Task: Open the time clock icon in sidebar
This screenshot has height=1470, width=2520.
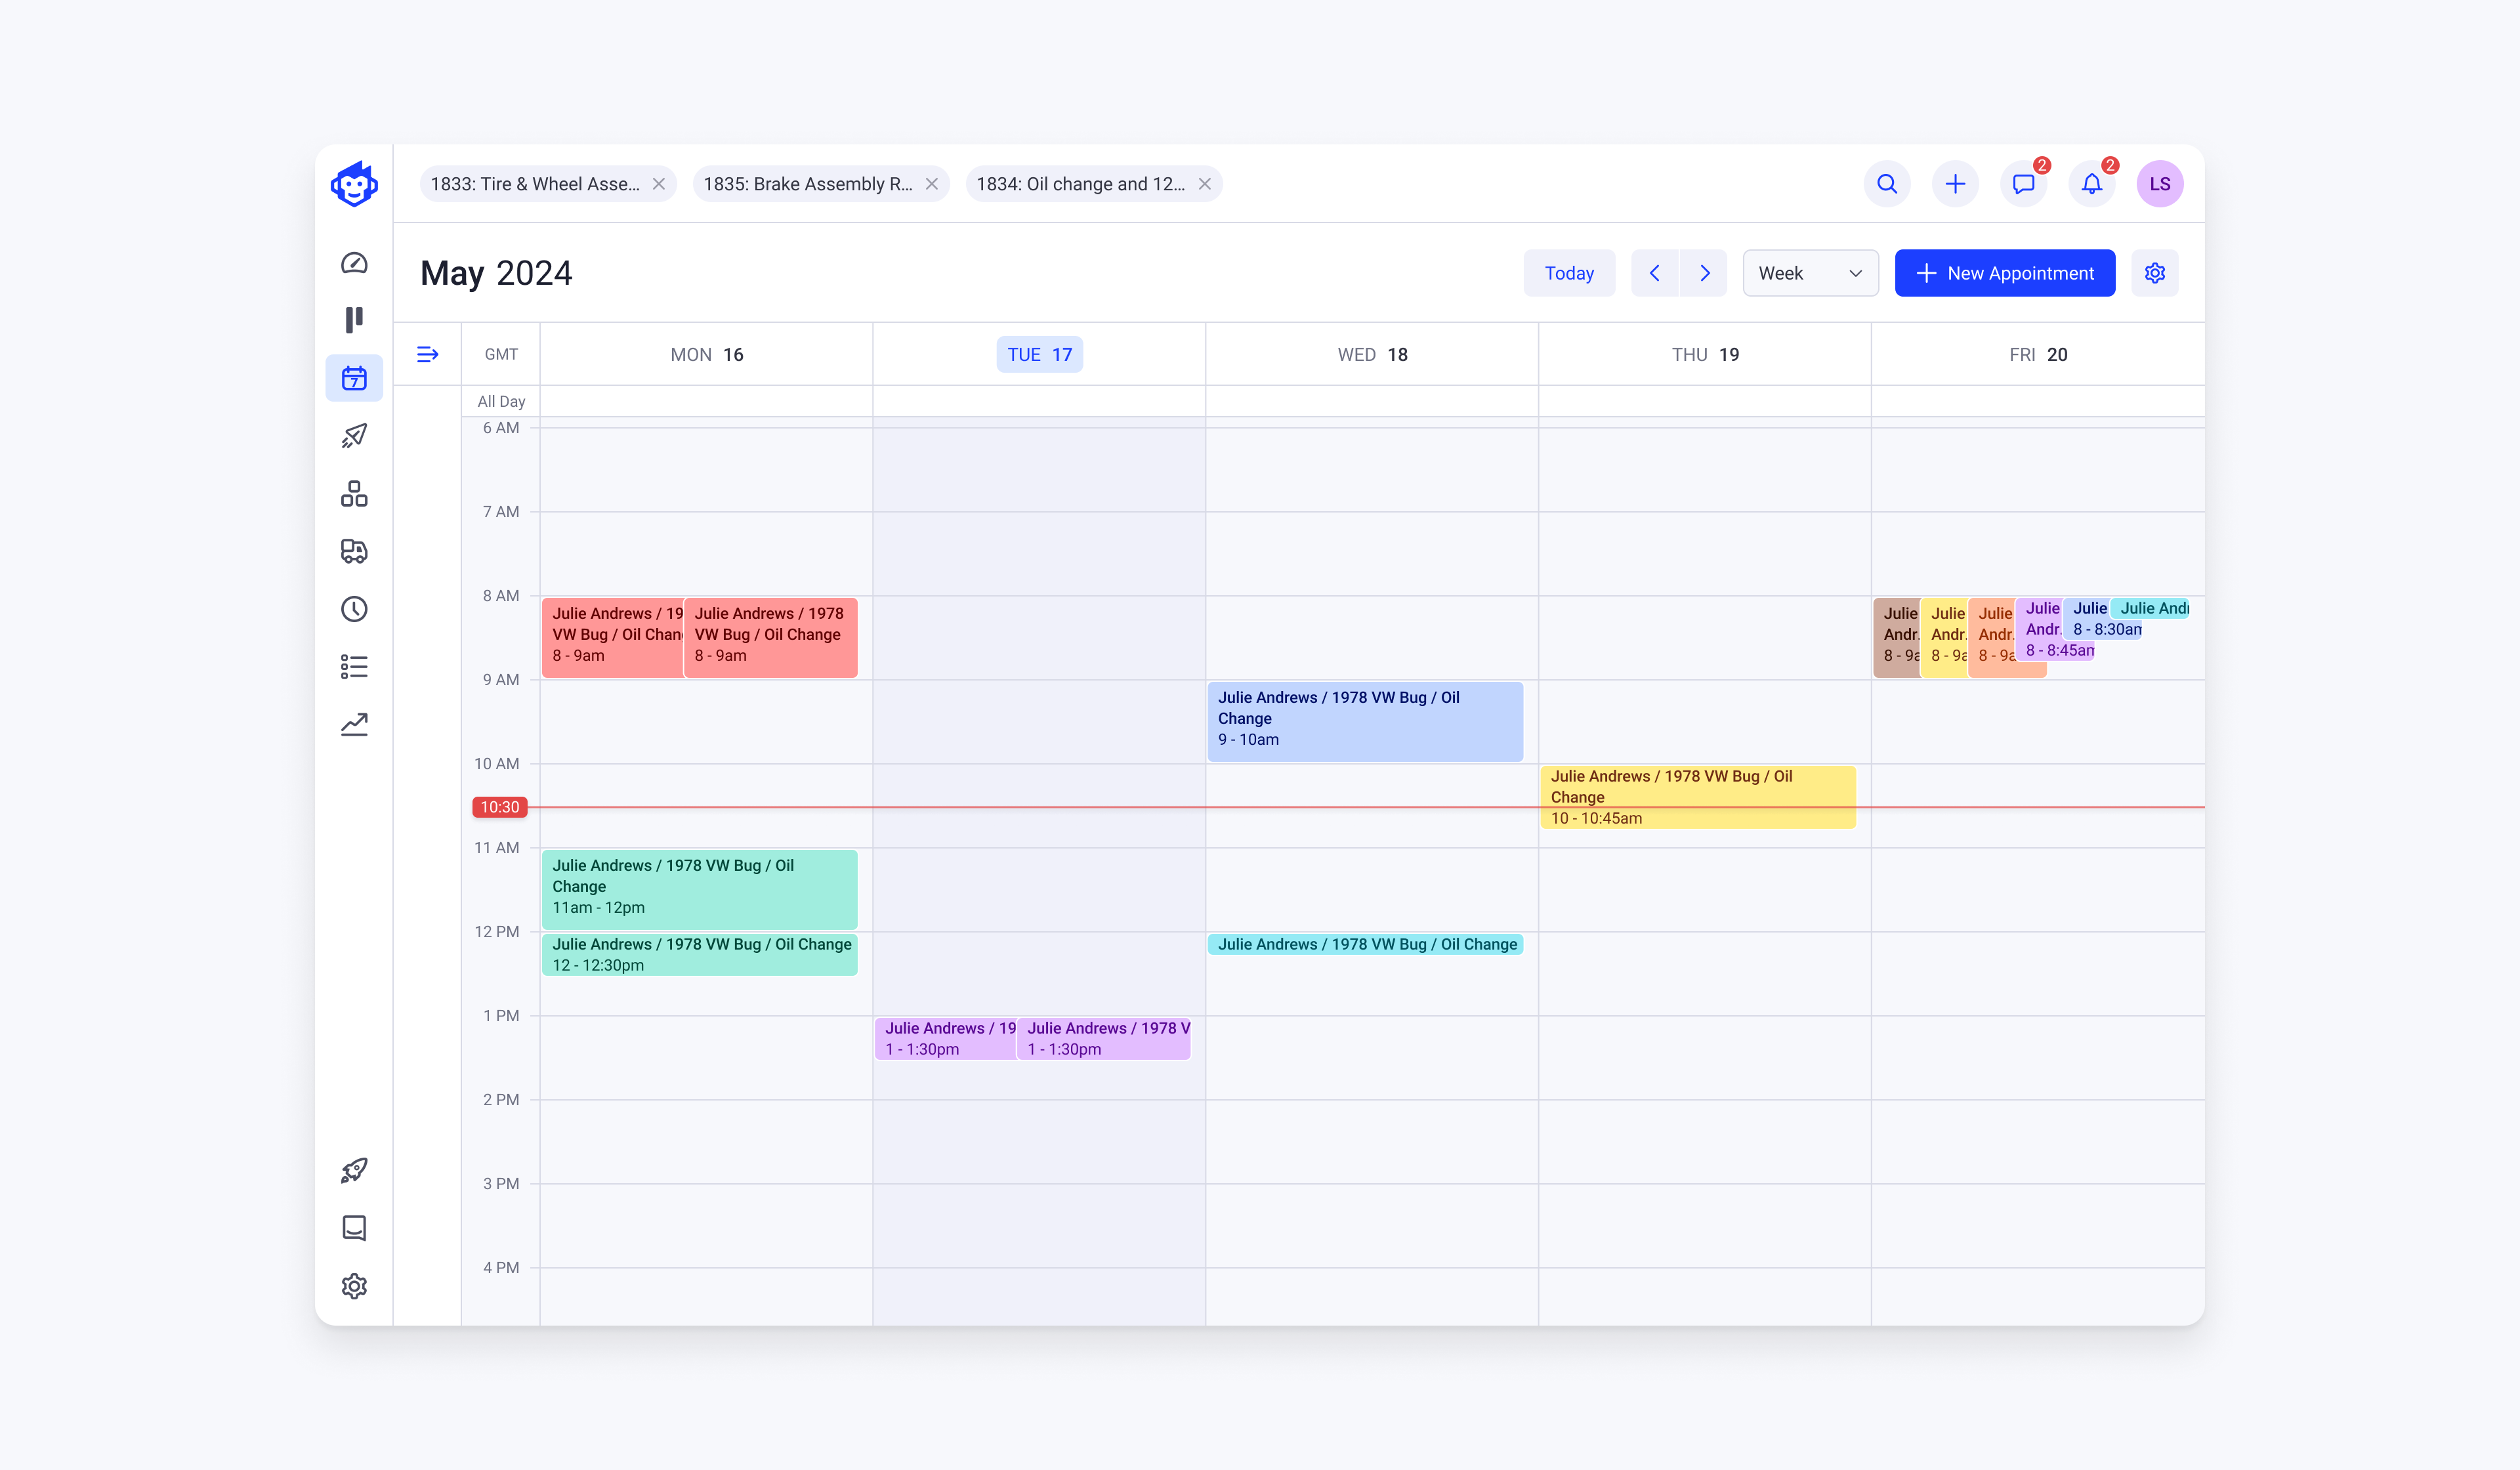Action: coord(354,609)
